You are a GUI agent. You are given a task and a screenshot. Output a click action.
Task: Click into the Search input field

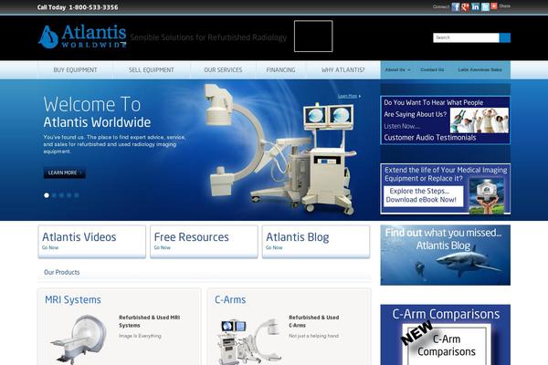[x=466, y=37]
